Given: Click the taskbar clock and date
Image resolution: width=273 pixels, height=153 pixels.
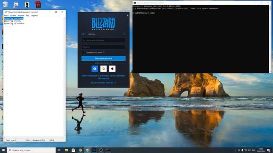Looking at the screenshot, I should [x=261, y=150].
